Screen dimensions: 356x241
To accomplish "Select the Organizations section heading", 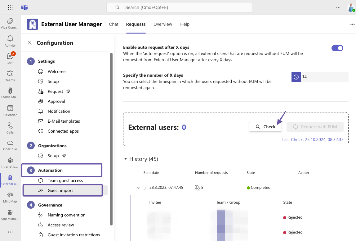I will (x=52, y=146).
